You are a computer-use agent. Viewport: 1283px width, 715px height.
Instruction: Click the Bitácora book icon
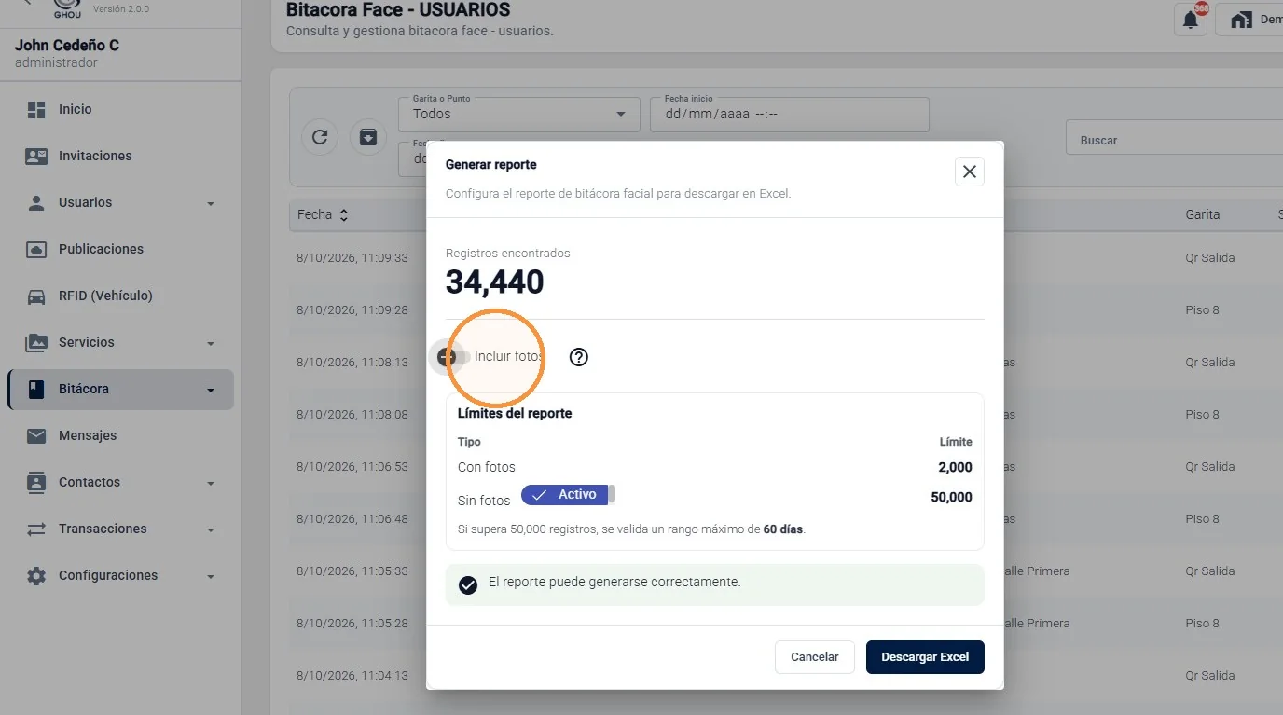coord(36,389)
